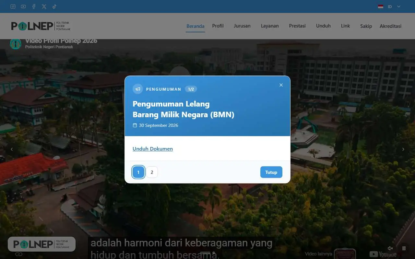Expand the ID language dropdown chevron

click(x=399, y=6)
